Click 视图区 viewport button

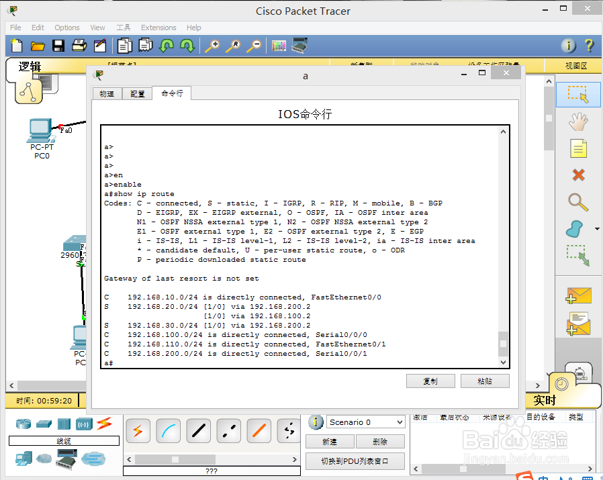[x=575, y=66]
